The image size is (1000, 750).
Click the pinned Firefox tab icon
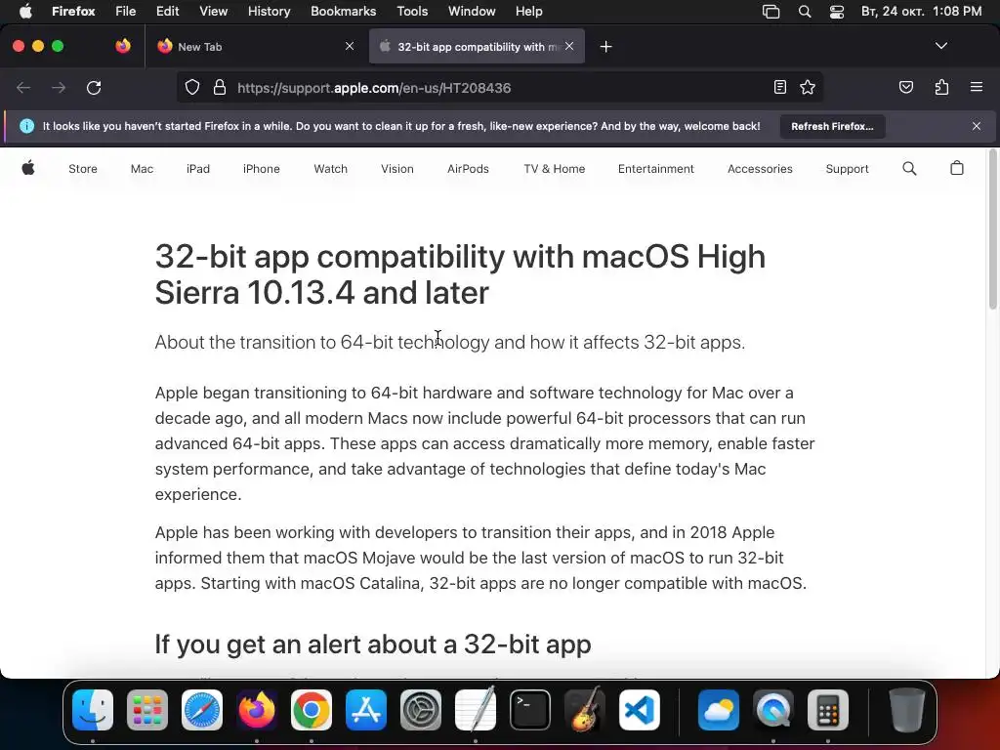coord(122,46)
